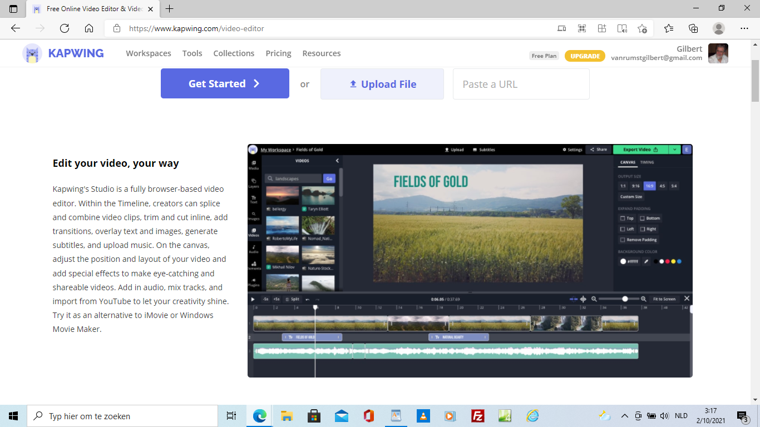Image resolution: width=760 pixels, height=427 pixels.
Task: Open the browser profile avatar icon
Action: pyautogui.click(x=719, y=28)
